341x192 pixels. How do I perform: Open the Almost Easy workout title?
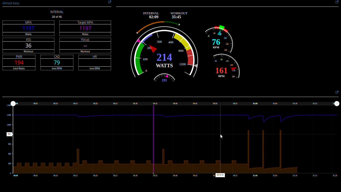point(11,3)
